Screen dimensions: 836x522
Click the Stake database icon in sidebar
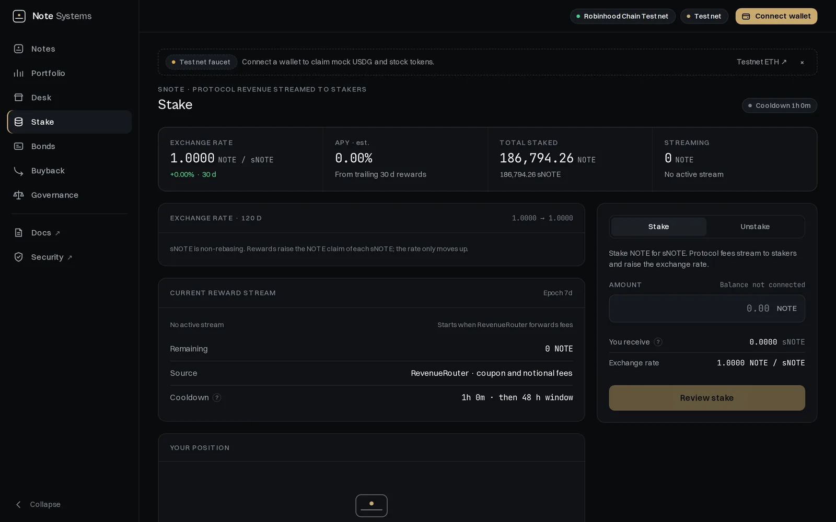tap(19, 122)
